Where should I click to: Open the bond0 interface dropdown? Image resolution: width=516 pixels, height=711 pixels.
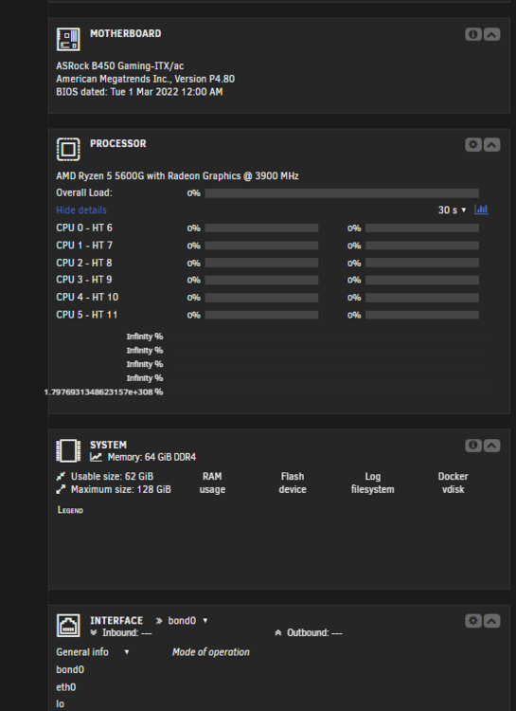(x=187, y=621)
